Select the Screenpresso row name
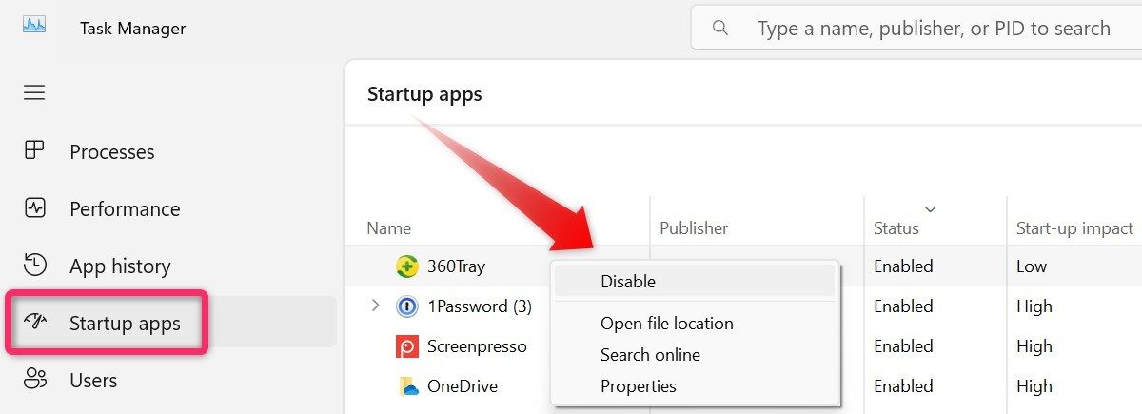The width and height of the screenshot is (1142, 414). (x=477, y=346)
